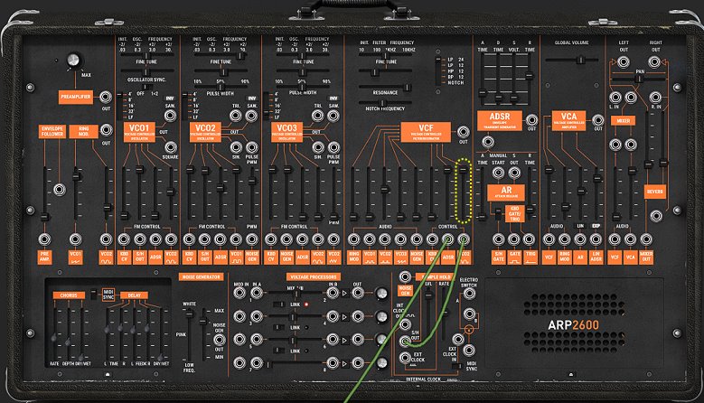Viewport: 704px width, 403px height.
Task: Click VCO2 Pulse Width slider
Action: point(221,87)
